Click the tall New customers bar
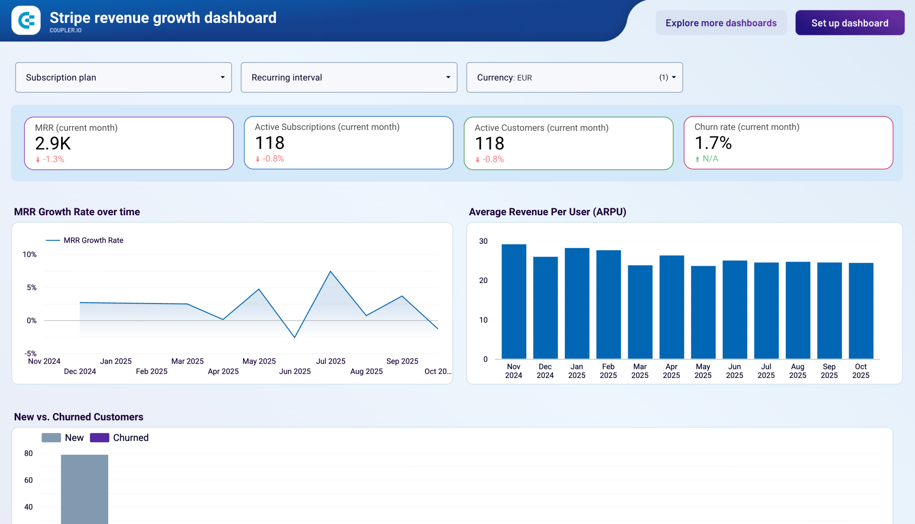 84,489
